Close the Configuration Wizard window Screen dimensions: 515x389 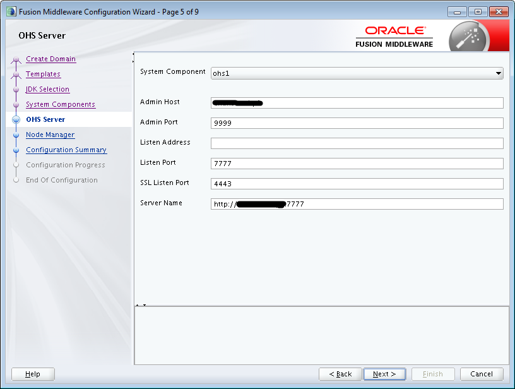(499, 12)
